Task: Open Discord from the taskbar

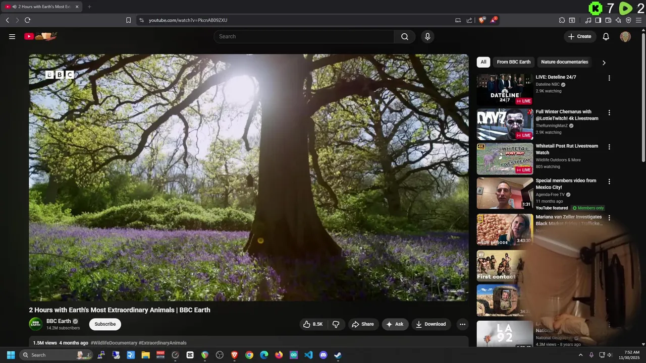Action: click(x=323, y=355)
